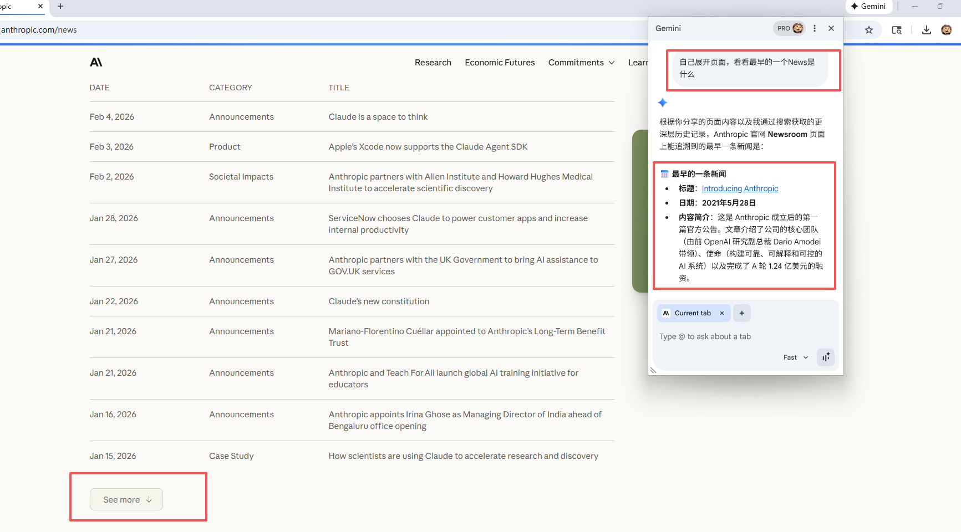Close the Gemini panel

click(x=831, y=28)
